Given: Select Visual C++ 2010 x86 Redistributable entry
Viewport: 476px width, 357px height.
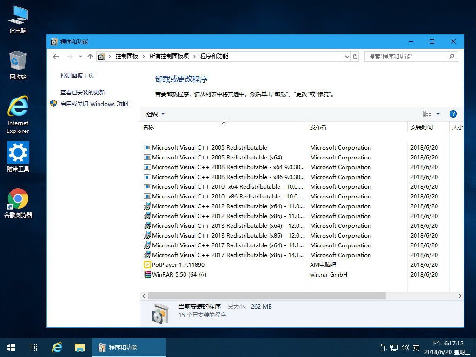Looking at the screenshot, I should [224, 197].
